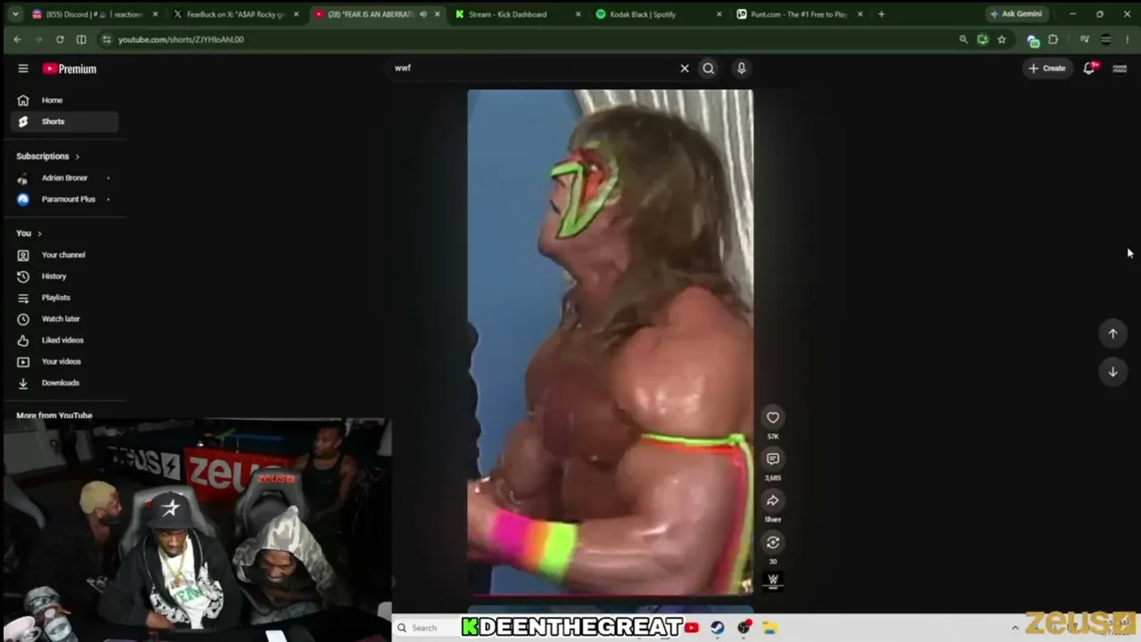Skip to the next Short with down arrow

(x=1112, y=372)
